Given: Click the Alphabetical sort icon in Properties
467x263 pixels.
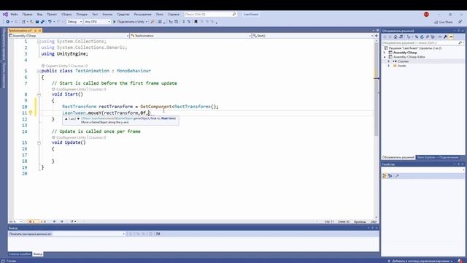Looking at the screenshot, I should tap(390, 176).
